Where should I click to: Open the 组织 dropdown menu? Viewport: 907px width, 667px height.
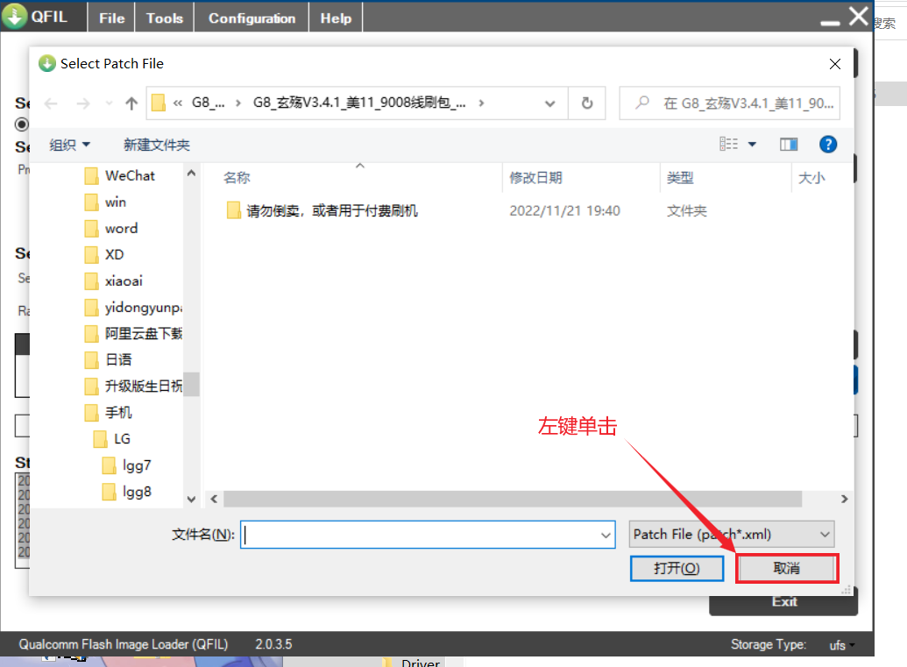pos(69,145)
